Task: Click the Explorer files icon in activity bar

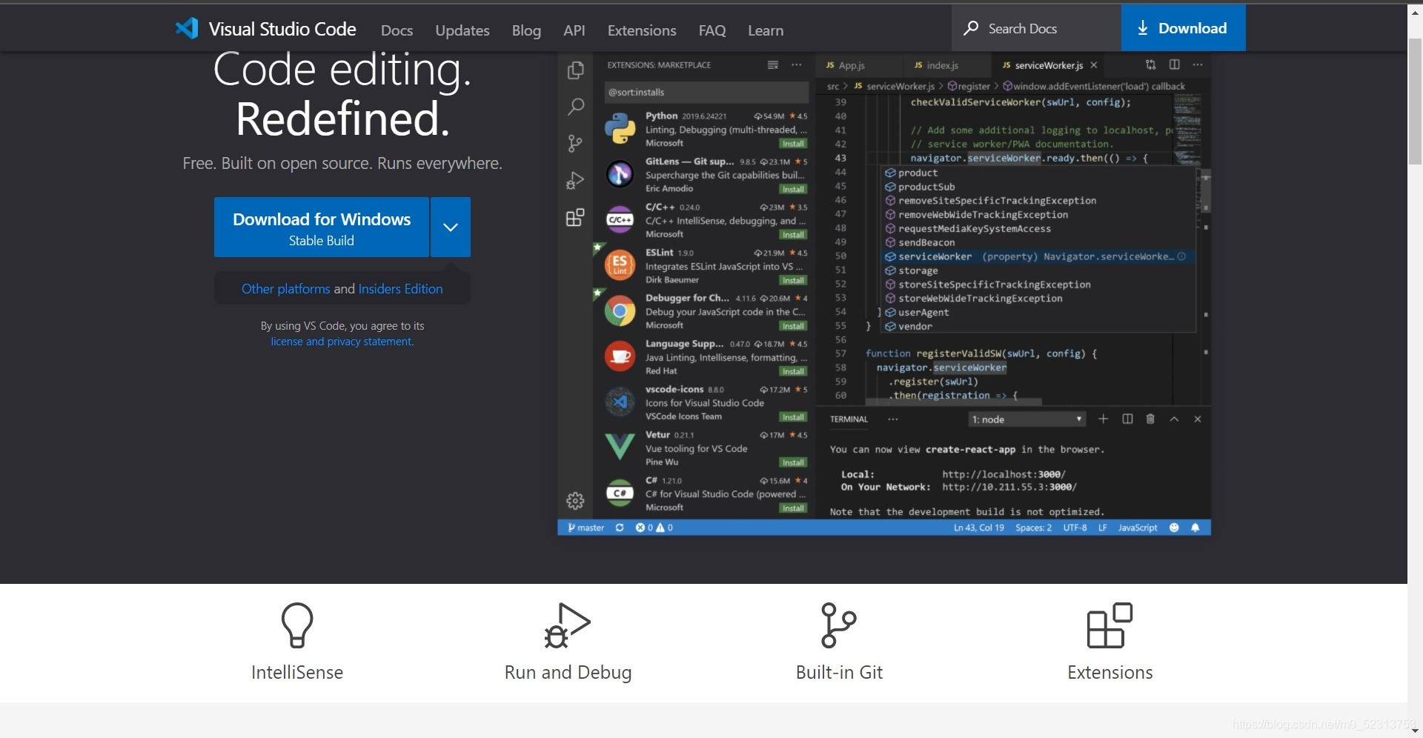Action: [x=575, y=70]
